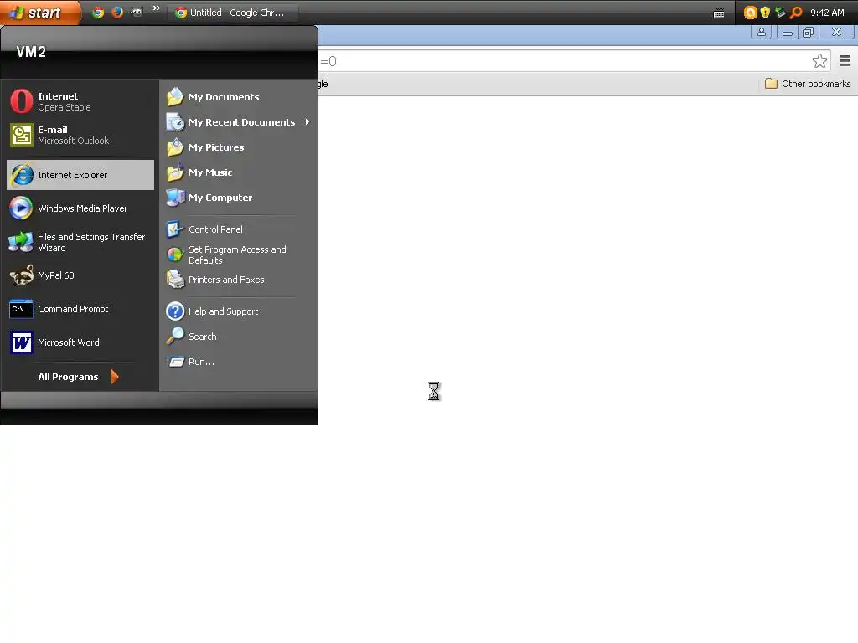Viewport: 858px width, 643px height.
Task: Click Safely Remove Hardware tray icon
Action: point(780,13)
